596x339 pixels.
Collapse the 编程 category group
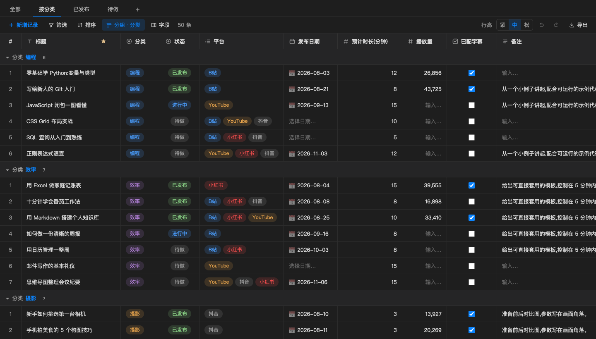click(x=7, y=57)
